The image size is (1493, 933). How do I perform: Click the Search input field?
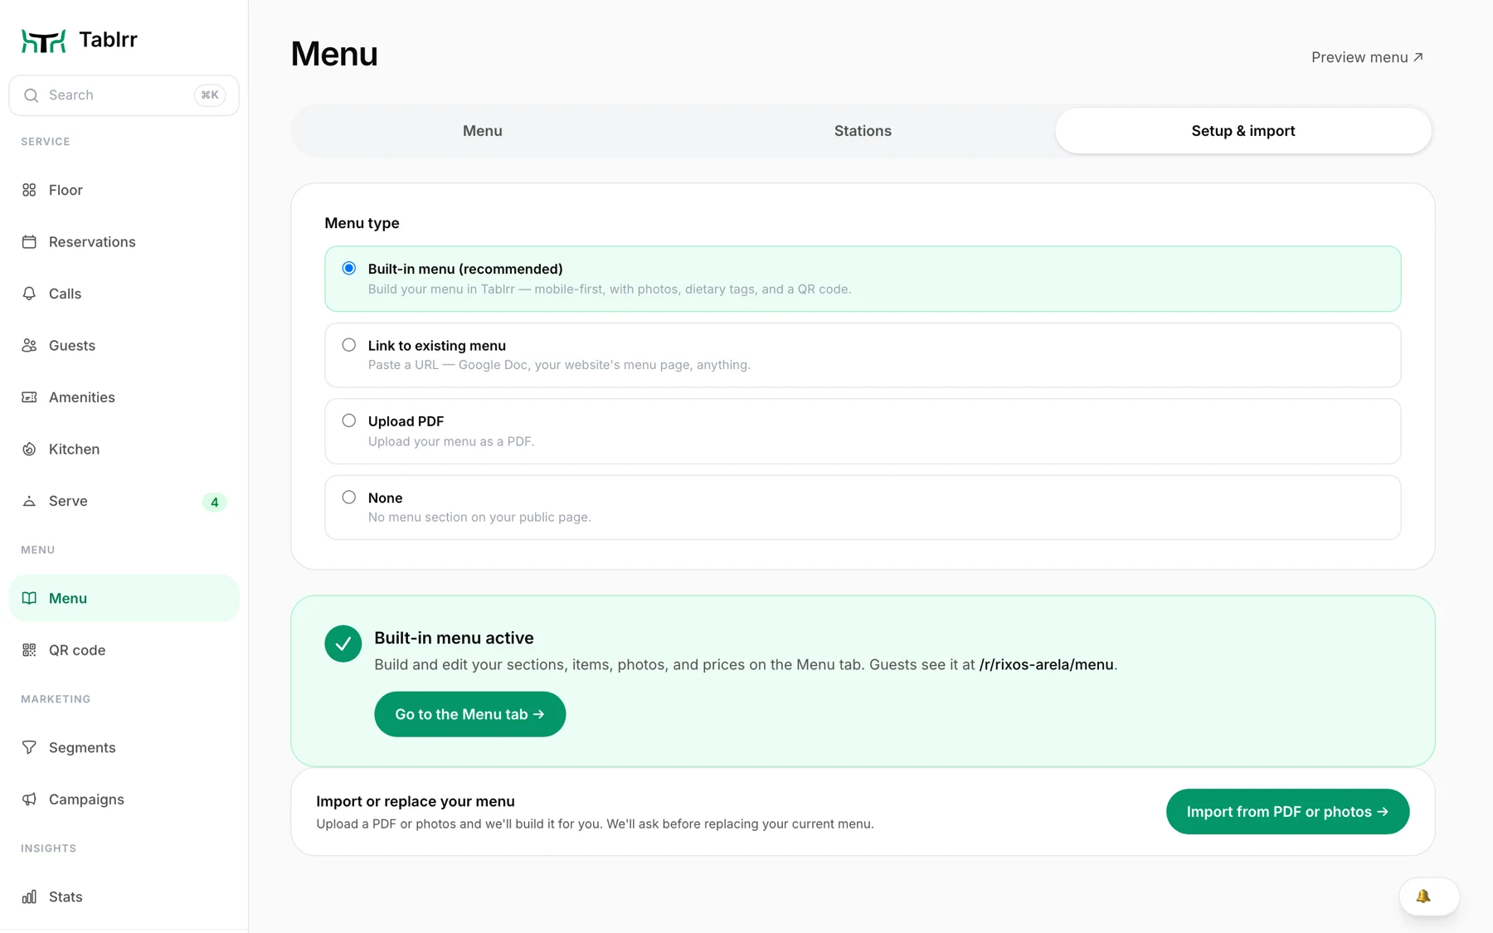tap(124, 95)
